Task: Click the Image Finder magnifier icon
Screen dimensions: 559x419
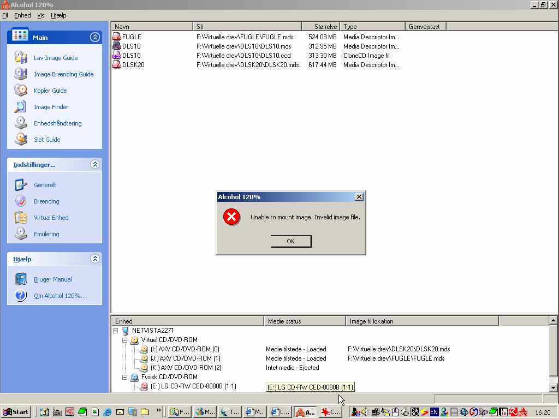Action: click(x=21, y=106)
